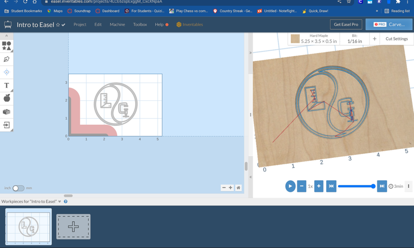Image resolution: width=414 pixels, height=248 pixels.
Task: Click the vertical canvas scrollbar
Action: (x=246, y=167)
